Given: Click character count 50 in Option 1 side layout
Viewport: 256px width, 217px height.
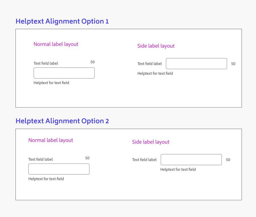Looking at the screenshot, I should click(x=233, y=64).
